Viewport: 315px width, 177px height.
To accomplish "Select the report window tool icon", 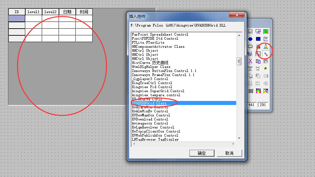I will point(258,46).
